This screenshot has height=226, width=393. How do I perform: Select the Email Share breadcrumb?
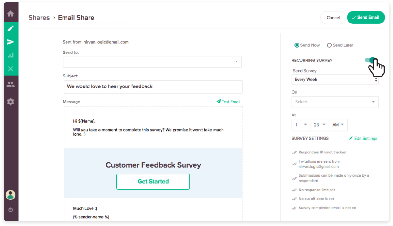(76, 18)
